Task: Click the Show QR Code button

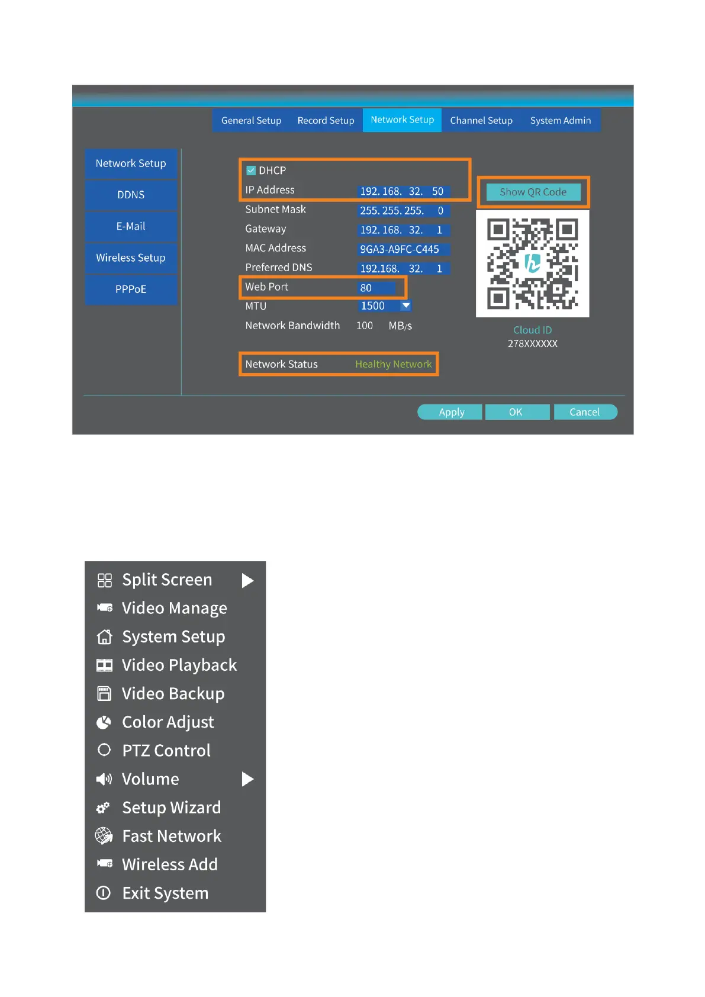Action: tap(533, 192)
